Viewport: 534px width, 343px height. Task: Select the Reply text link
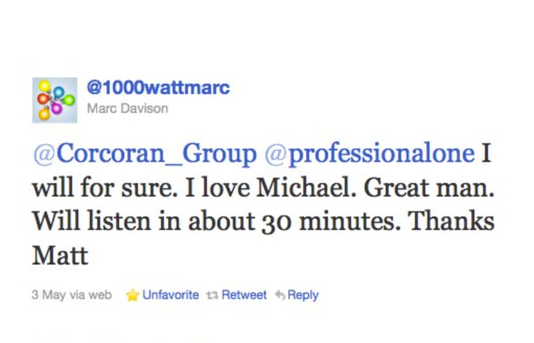click(x=303, y=295)
